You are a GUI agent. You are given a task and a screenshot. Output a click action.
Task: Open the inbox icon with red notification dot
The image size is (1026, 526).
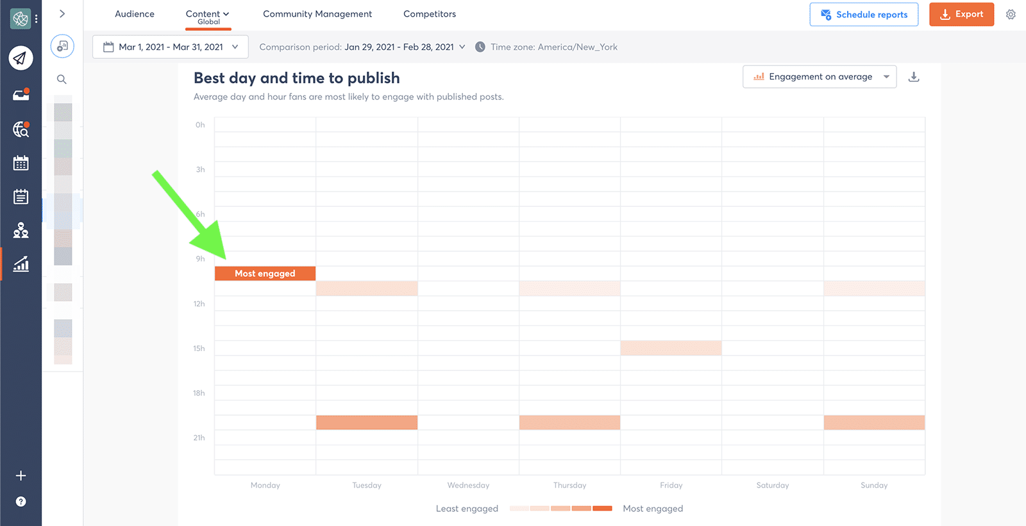(21, 95)
